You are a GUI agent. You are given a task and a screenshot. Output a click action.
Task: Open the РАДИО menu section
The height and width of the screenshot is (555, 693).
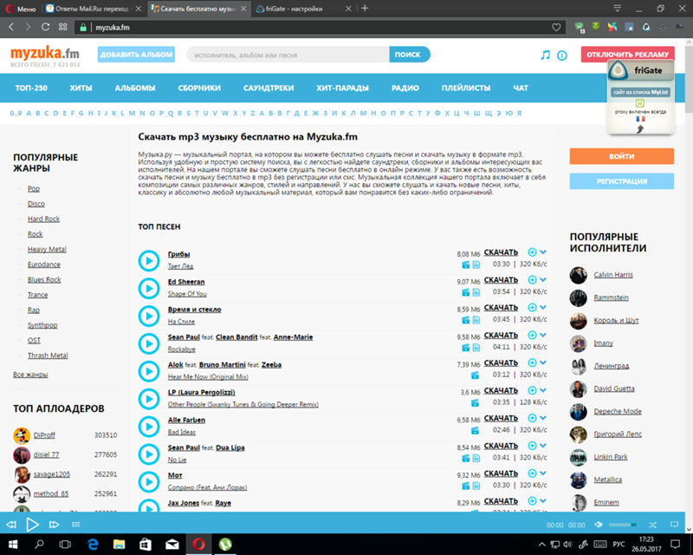click(405, 88)
